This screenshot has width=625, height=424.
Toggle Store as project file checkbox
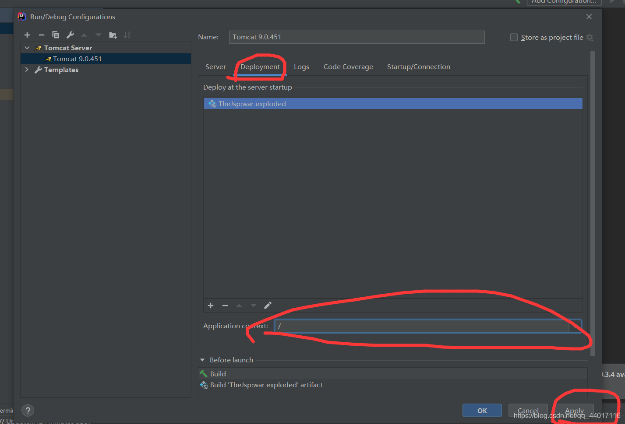[514, 38]
